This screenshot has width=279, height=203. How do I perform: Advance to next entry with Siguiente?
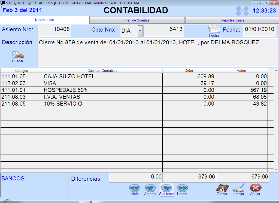[x=166, y=188]
